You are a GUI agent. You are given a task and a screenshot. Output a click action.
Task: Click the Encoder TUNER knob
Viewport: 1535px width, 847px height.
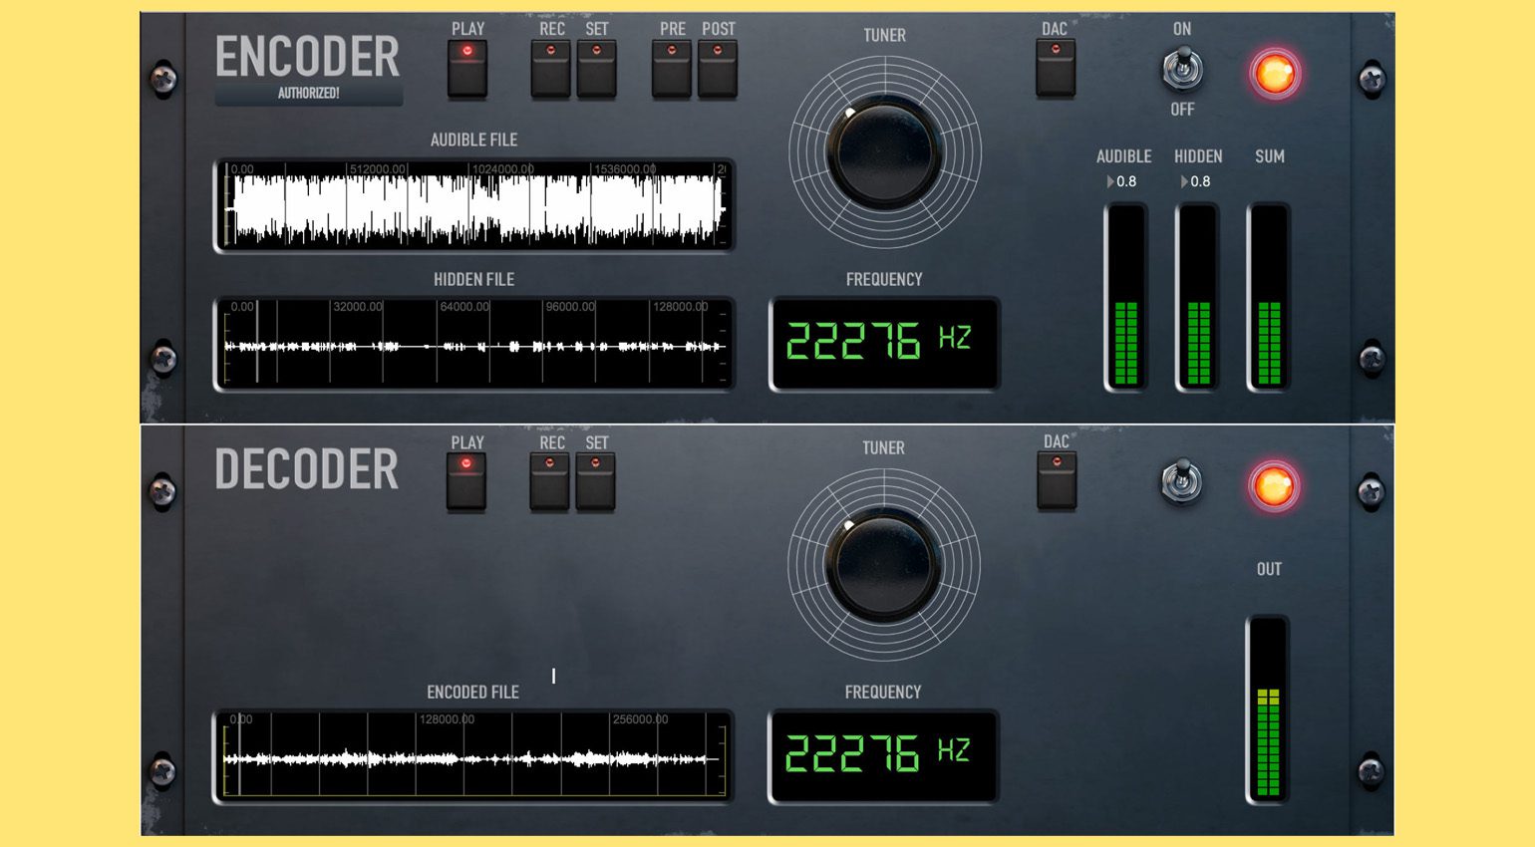[x=884, y=151]
